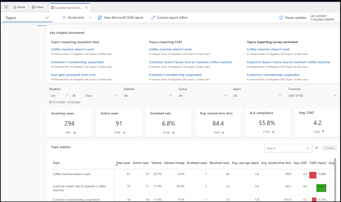The image size is (341, 202).
Task: Click the Bookmarks list icon
Action: pos(64,17)
